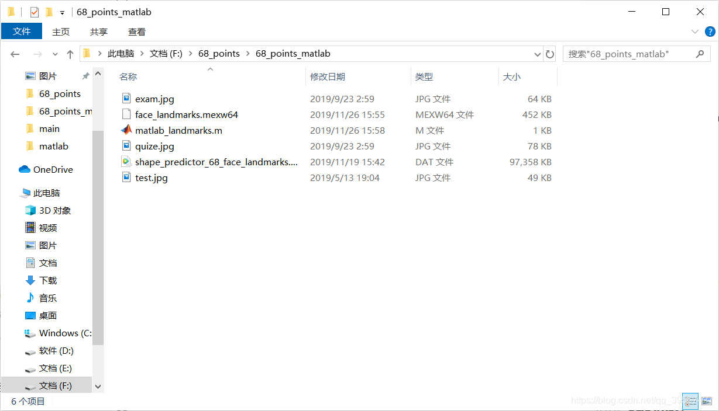This screenshot has height=411, width=719.
Task: Select 68_points_m folder in quick access
Action: [x=66, y=111]
